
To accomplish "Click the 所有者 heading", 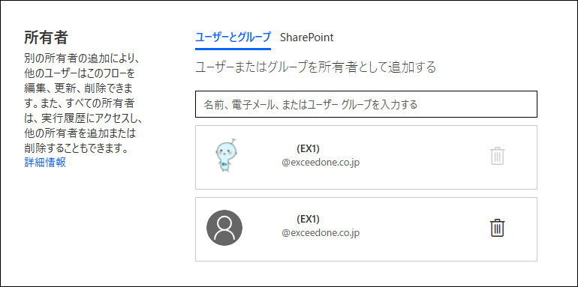I will click(x=46, y=37).
